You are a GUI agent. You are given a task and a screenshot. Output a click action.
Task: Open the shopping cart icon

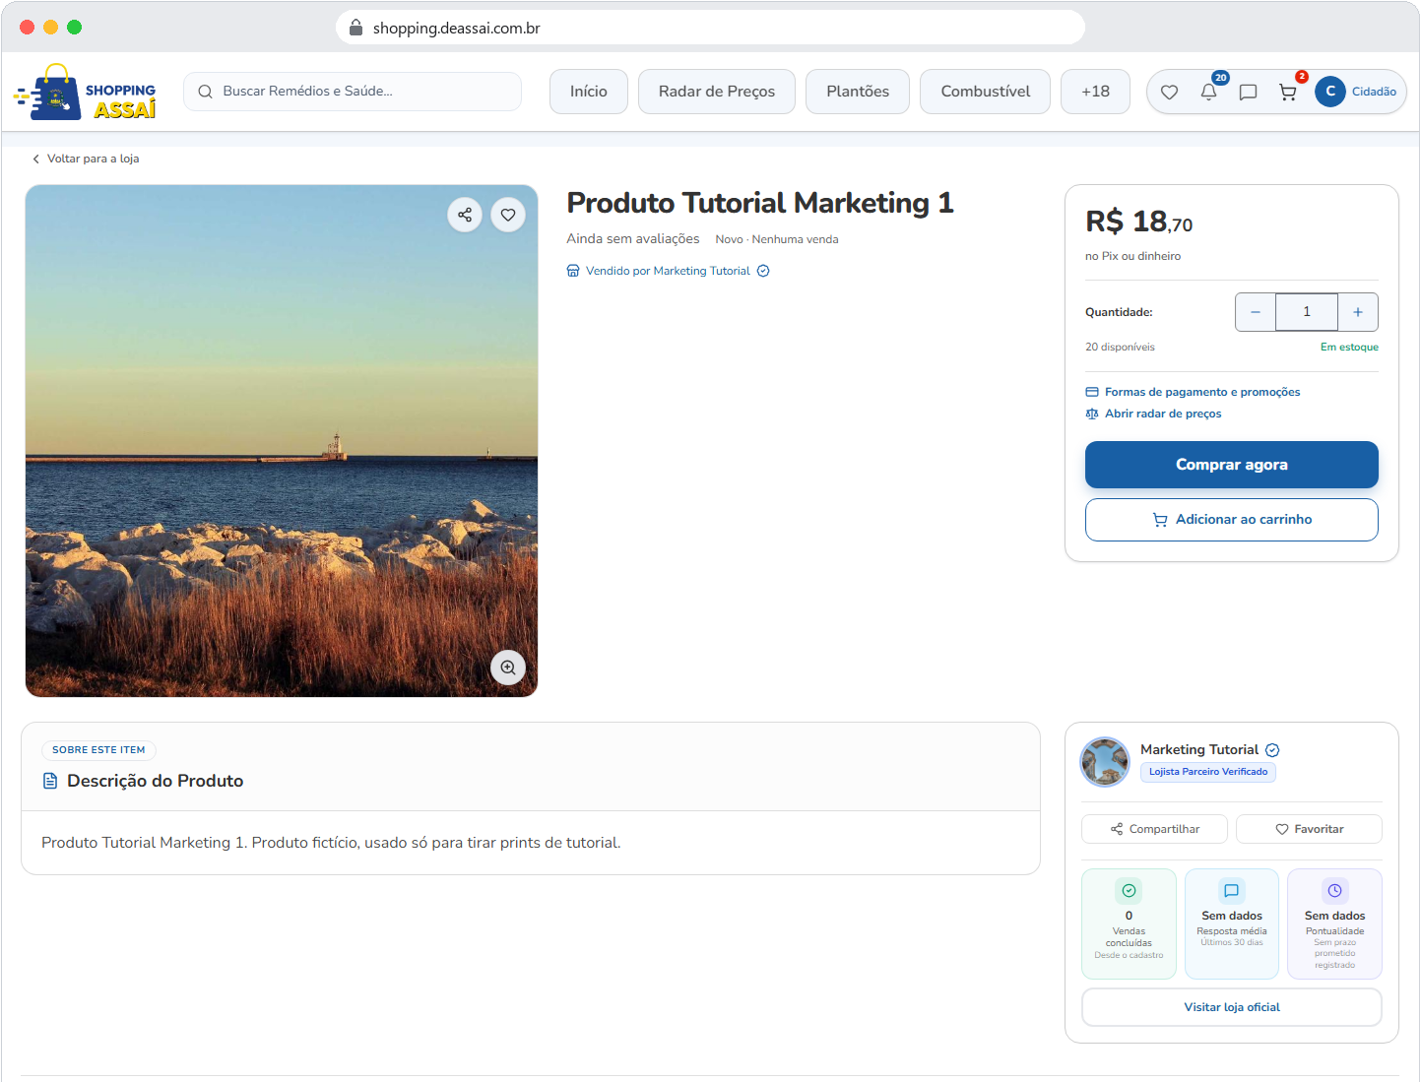(x=1287, y=92)
